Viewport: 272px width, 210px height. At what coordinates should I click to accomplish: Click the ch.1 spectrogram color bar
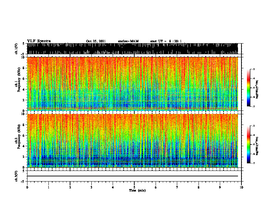(248, 88)
